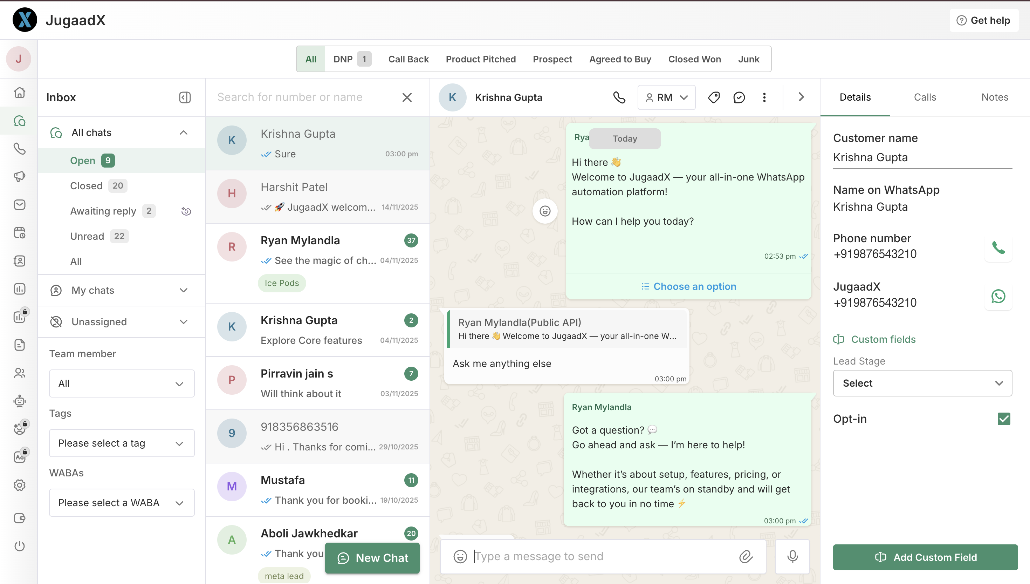Open the RM assignee dropdown
Image resolution: width=1030 pixels, height=584 pixels.
pos(666,97)
